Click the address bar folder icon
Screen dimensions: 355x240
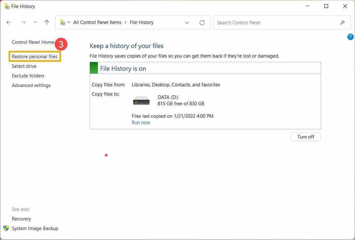tap(62, 22)
